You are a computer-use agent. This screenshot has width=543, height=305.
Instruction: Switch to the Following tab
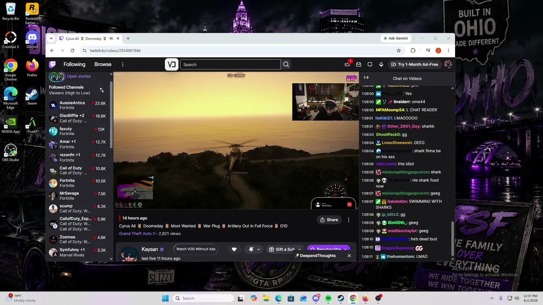pos(74,64)
